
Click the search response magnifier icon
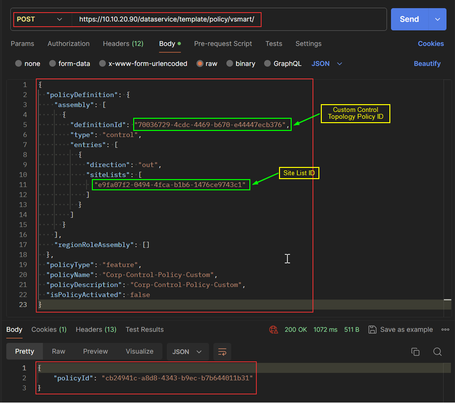pyautogui.click(x=437, y=351)
